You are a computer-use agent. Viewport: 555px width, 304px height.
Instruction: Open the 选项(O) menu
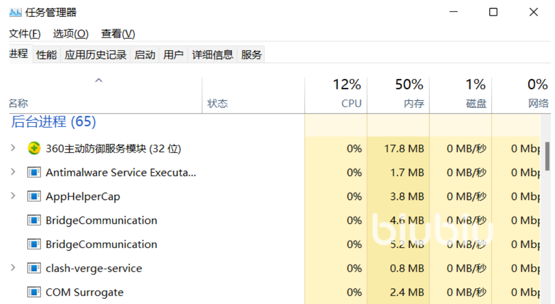point(71,33)
